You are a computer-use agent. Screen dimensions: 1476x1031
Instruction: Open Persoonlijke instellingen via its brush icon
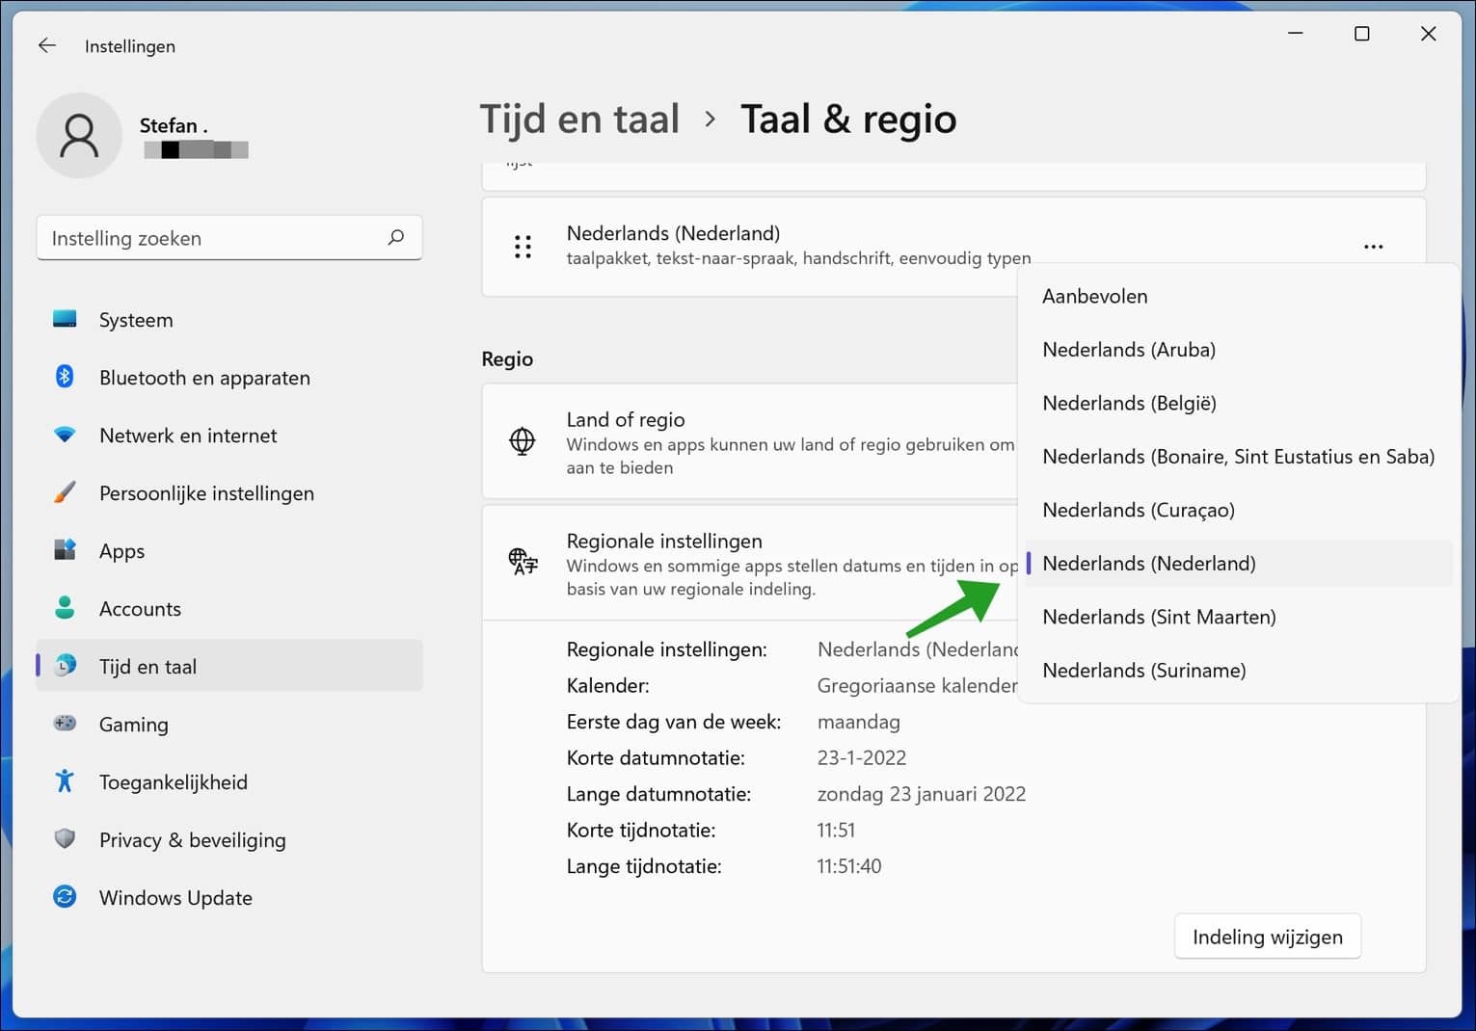64,492
